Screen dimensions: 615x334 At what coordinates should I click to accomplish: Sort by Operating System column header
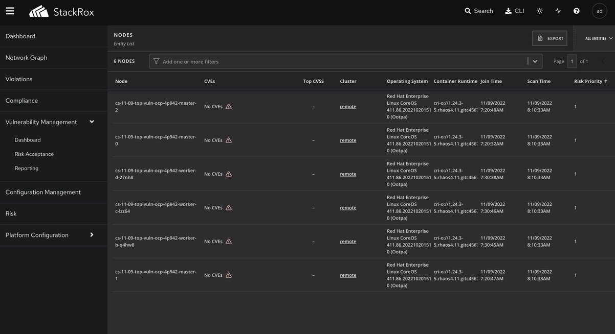point(407,81)
